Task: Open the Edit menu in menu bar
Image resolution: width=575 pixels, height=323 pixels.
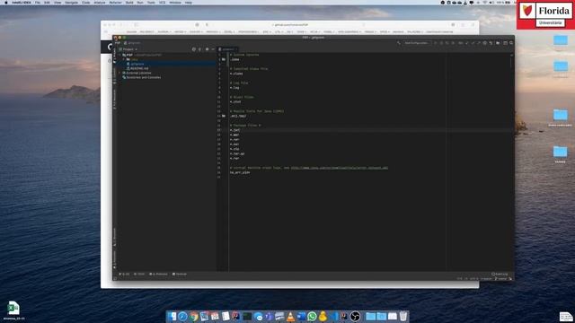Action: [x=47, y=2]
